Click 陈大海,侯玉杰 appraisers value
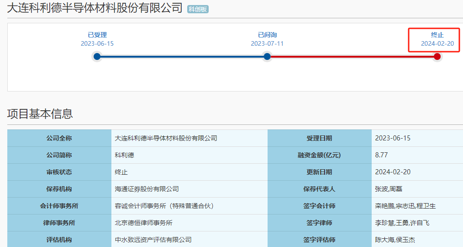 coord(395,240)
